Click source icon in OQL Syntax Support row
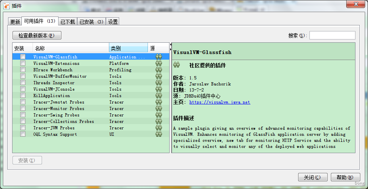The width and height of the screenshot is (368, 189). (x=159, y=134)
